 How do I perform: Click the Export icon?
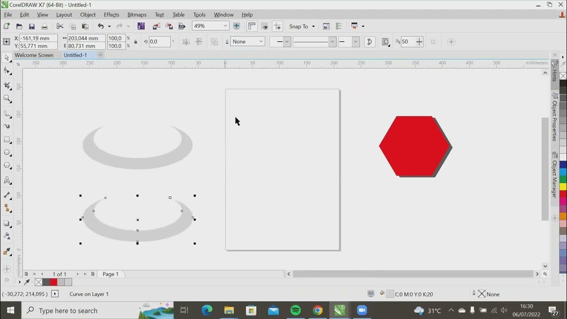point(169,26)
